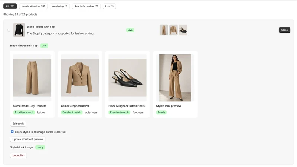View the Styled look preview image
Viewport: 297px width, 167px height.
tap(175, 78)
